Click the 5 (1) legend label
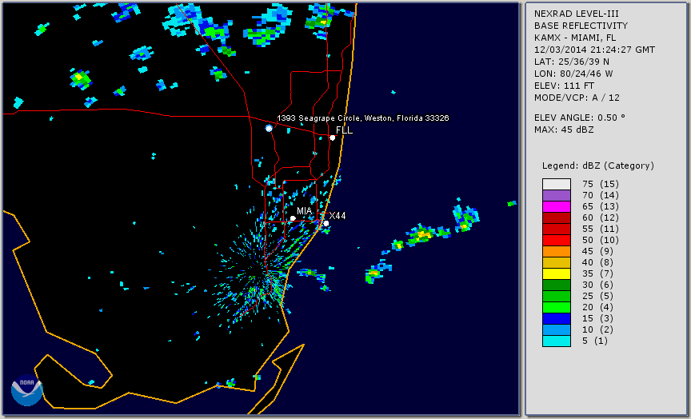 (595, 341)
